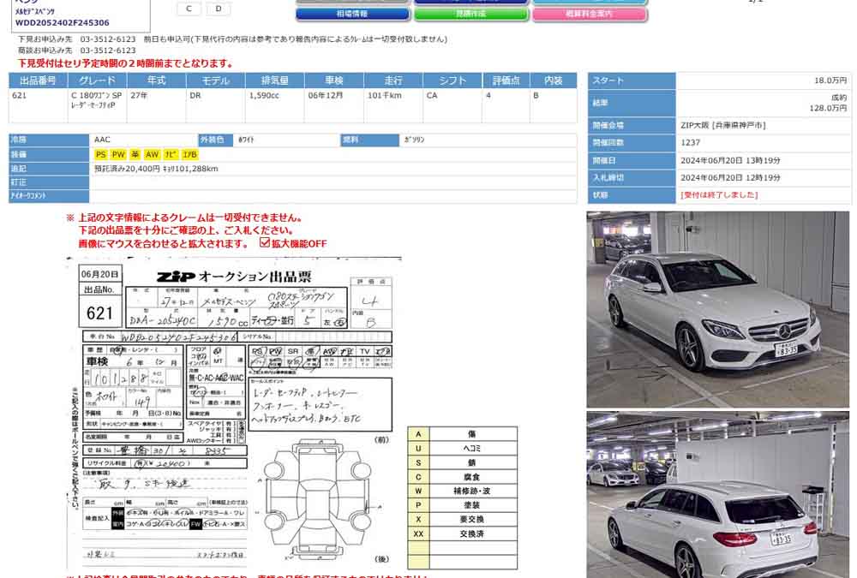Image resolution: width=857 pixels, height=578 pixels.
Task: Click the 交換済 legend row
Action: (x=463, y=533)
